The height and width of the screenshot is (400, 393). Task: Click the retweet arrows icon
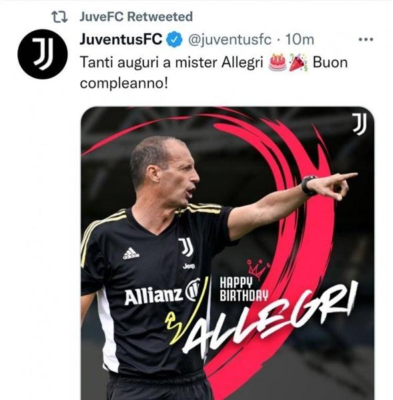click(59, 17)
